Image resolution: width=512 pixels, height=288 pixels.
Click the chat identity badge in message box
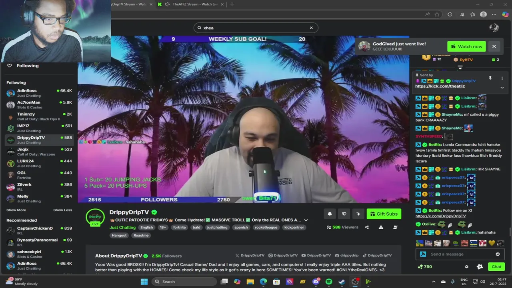[423, 254]
